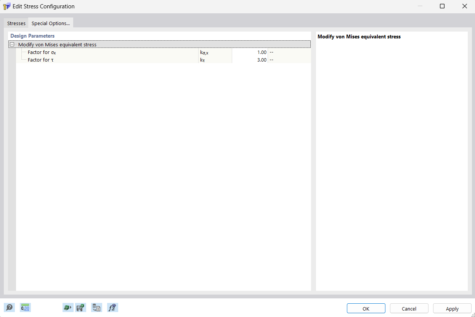Confirm with the OK button

coord(366,308)
